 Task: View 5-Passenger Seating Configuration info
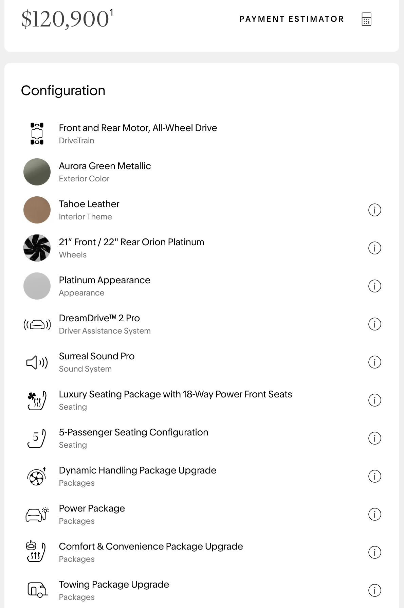pos(374,438)
